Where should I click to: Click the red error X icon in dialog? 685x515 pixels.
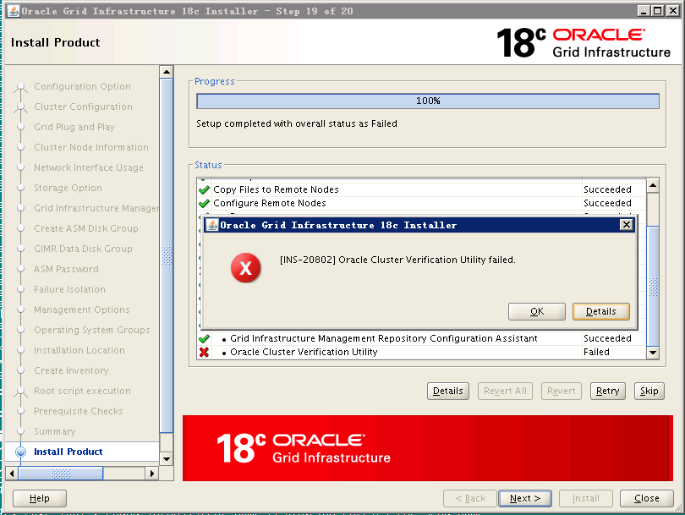[246, 268]
